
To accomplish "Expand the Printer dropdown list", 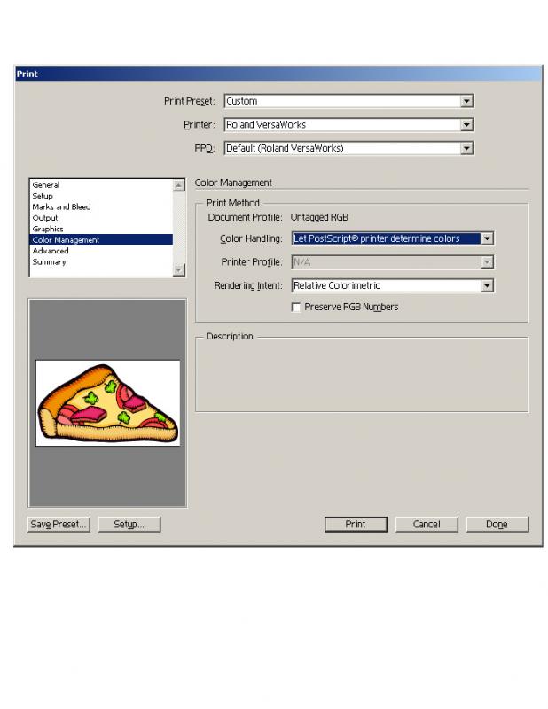I will click(466, 124).
